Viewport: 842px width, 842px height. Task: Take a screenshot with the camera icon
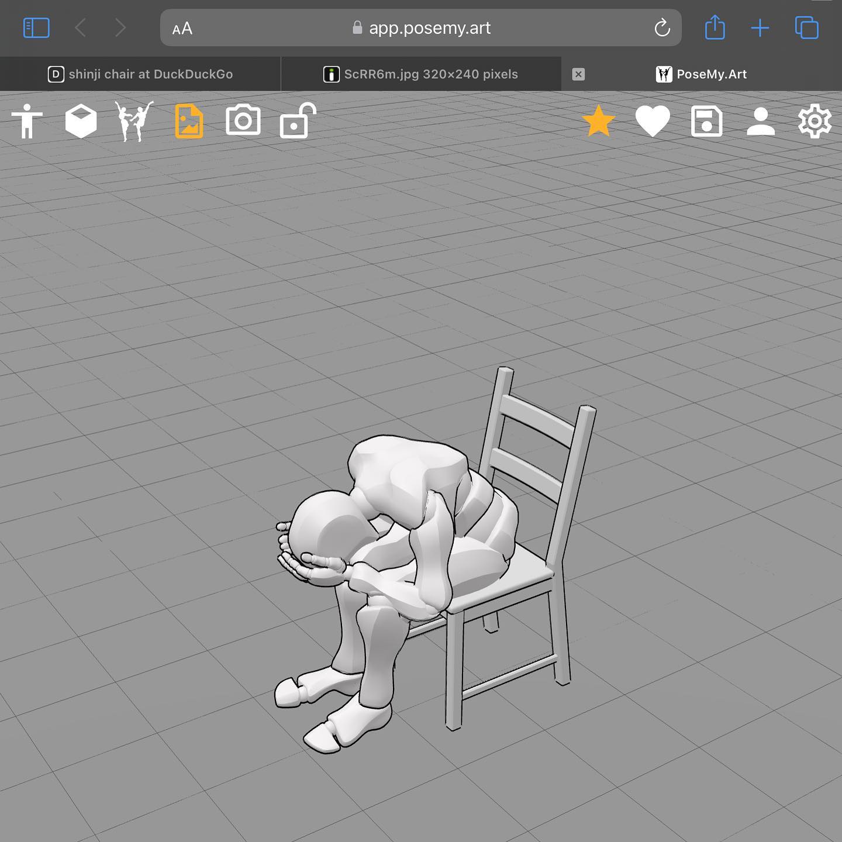(243, 120)
